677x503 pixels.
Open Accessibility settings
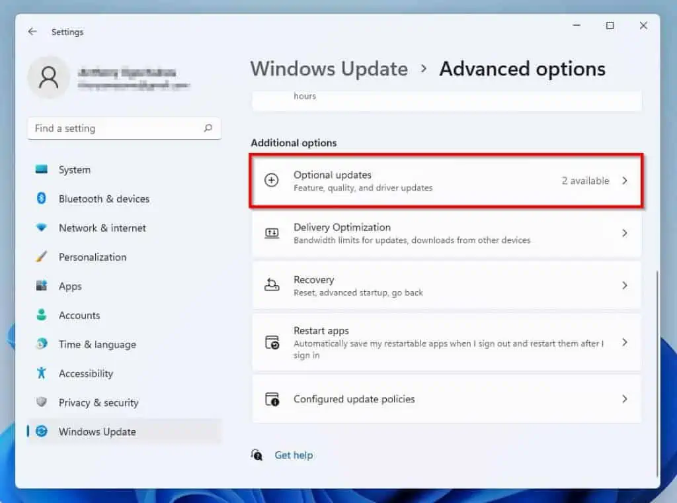pyautogui.click(x=124, y=373)
